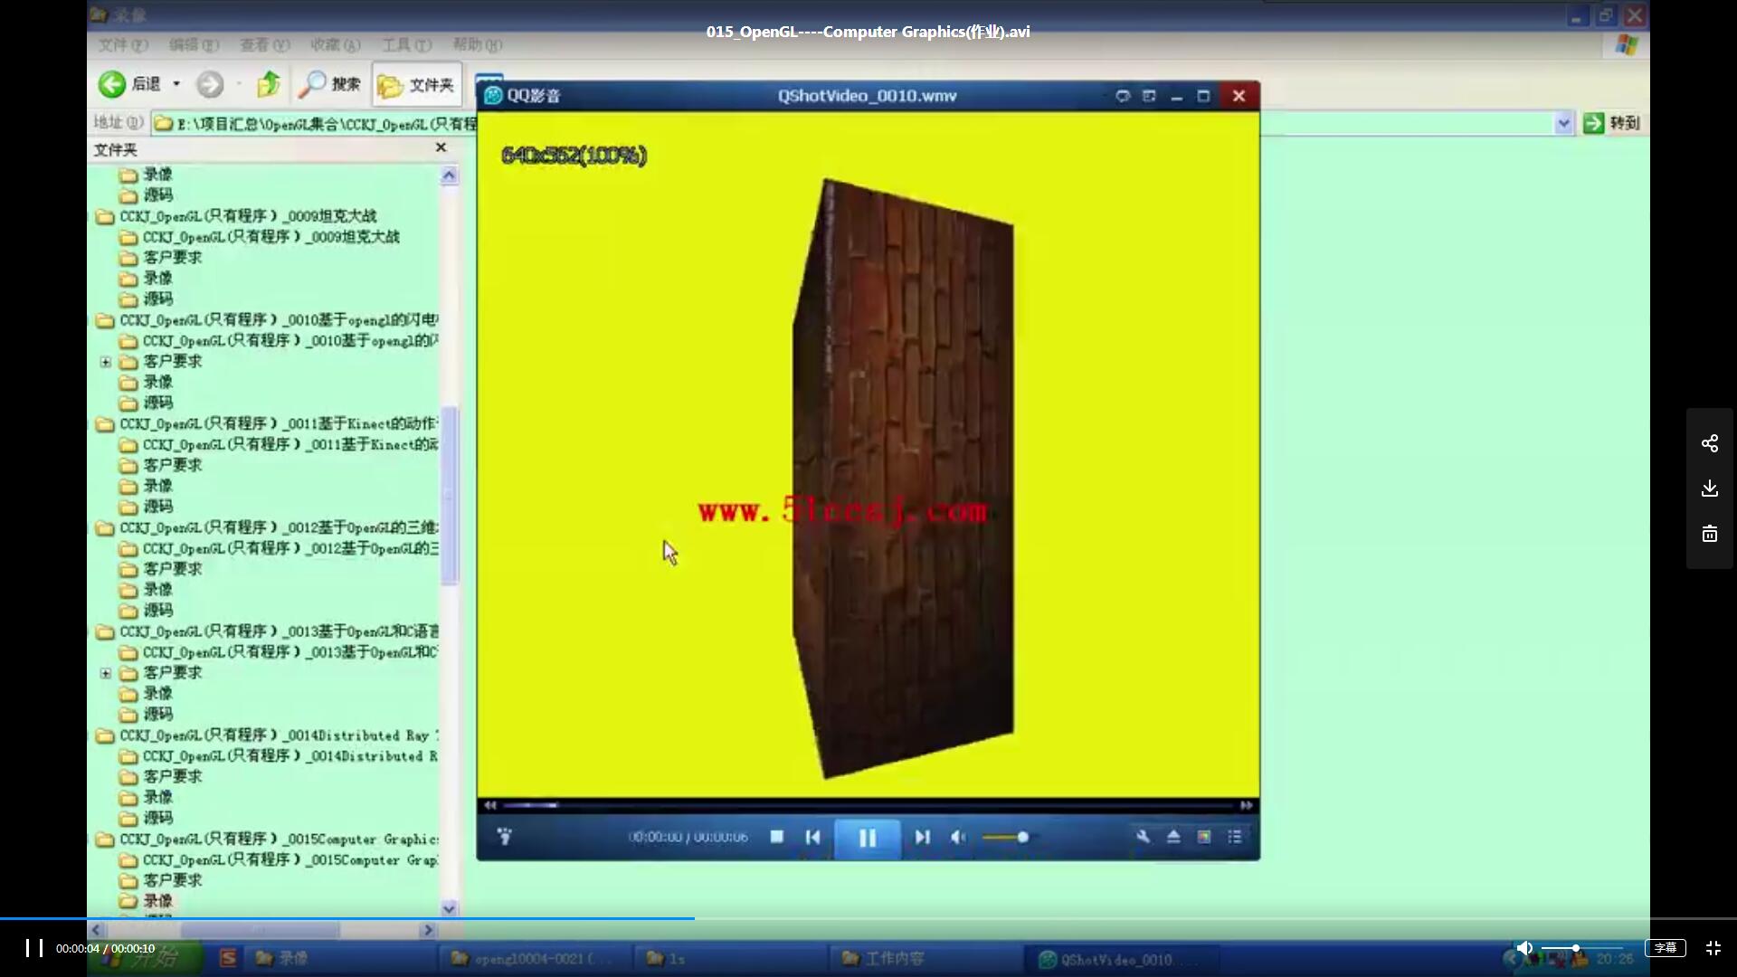Click Explorer back button 后退
The image size is (1737, 977).
[129, 84]
